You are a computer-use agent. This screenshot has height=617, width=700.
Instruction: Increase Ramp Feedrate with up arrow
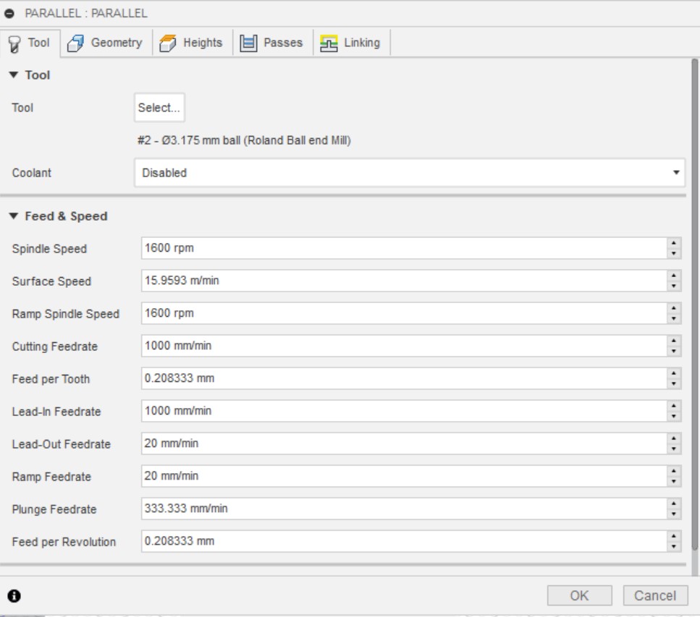[674, 471]
